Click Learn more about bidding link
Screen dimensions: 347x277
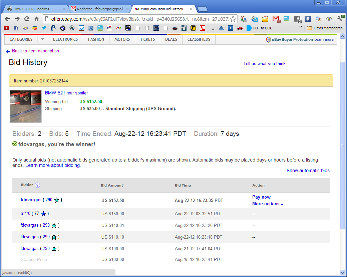pos(52,165)
